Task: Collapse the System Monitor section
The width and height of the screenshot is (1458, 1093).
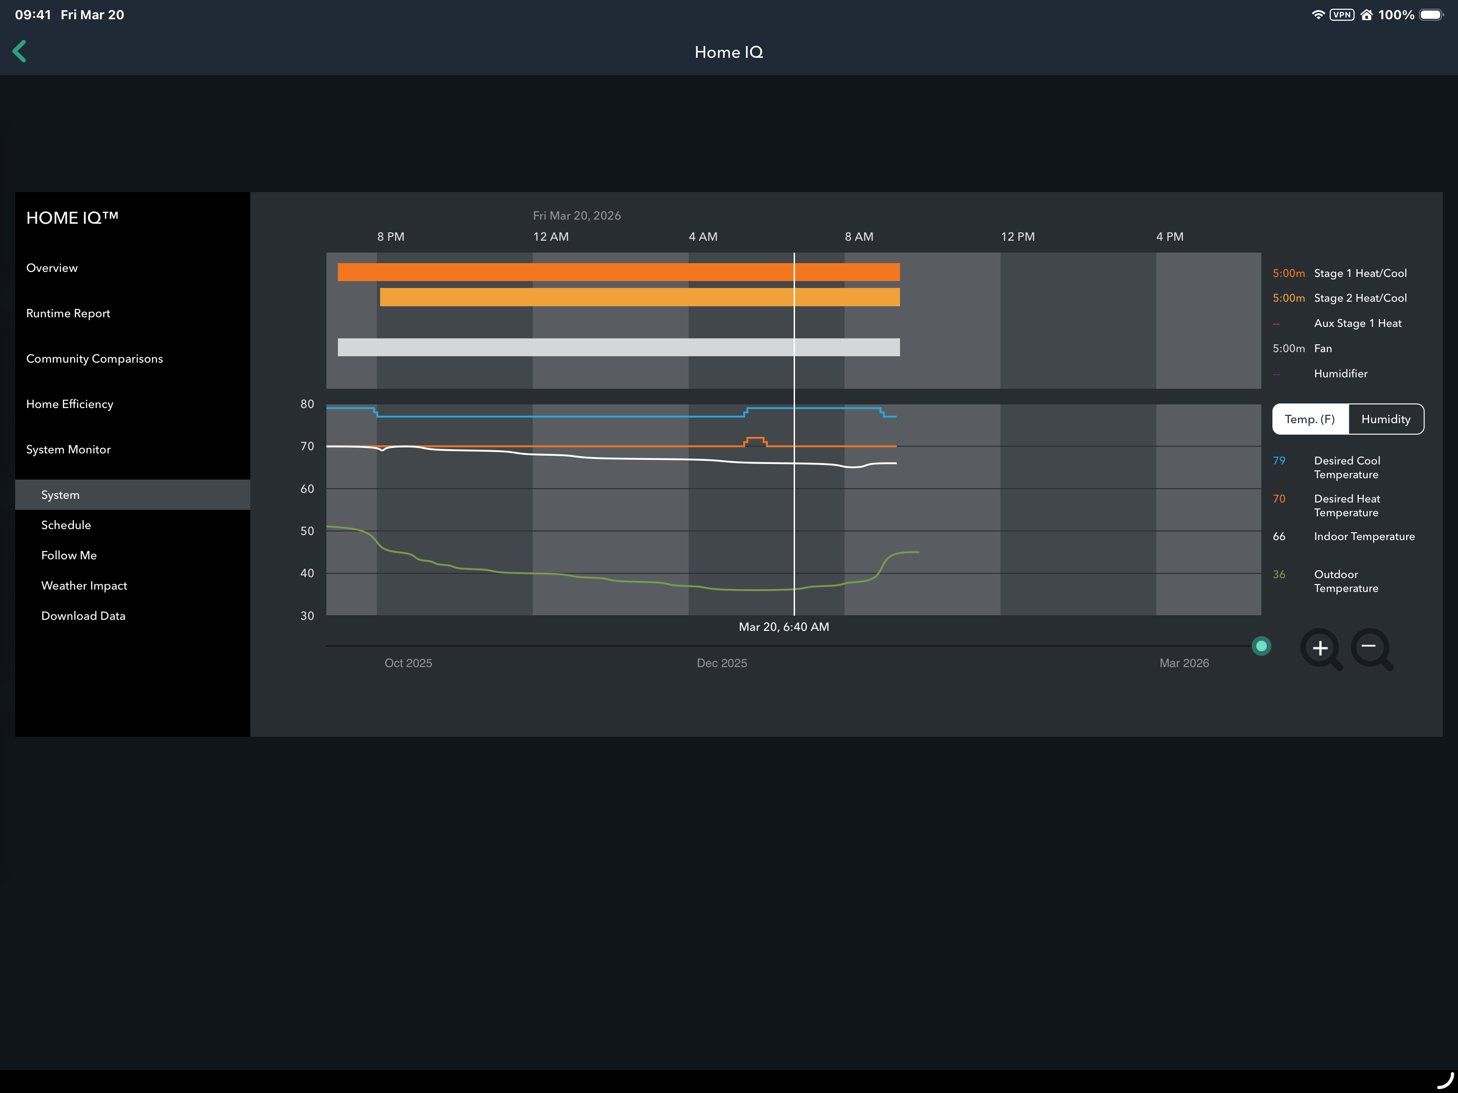Action: point(68,450)
